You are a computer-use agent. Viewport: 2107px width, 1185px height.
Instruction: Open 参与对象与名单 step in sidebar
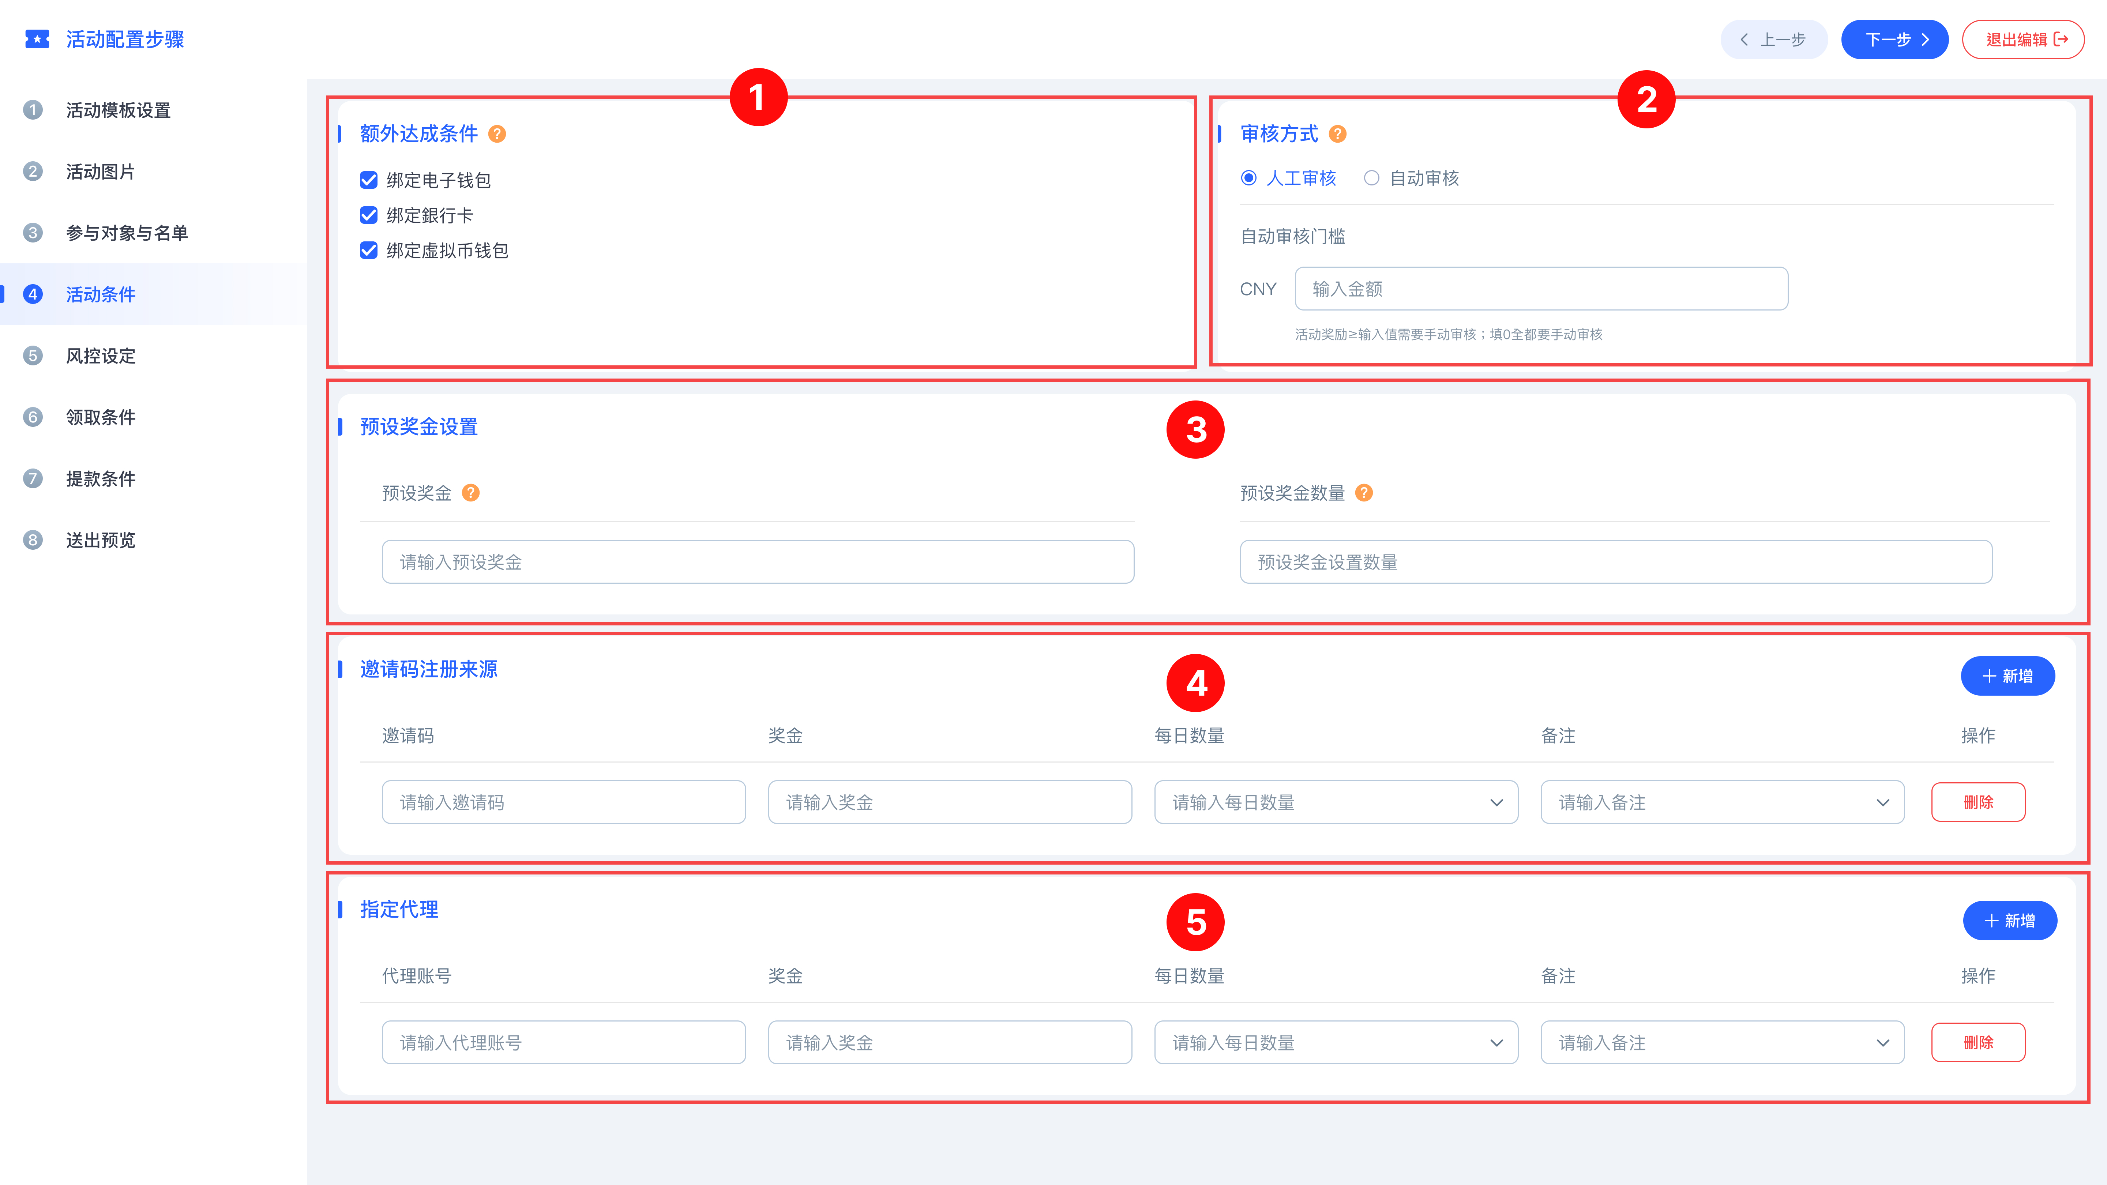[x=127, y=233]
